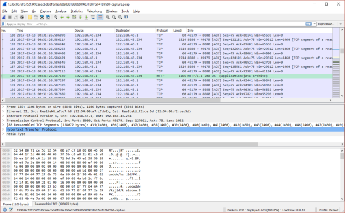Open the Statistics menu
This screenshot has height=213, width=345.
(76, 11)
